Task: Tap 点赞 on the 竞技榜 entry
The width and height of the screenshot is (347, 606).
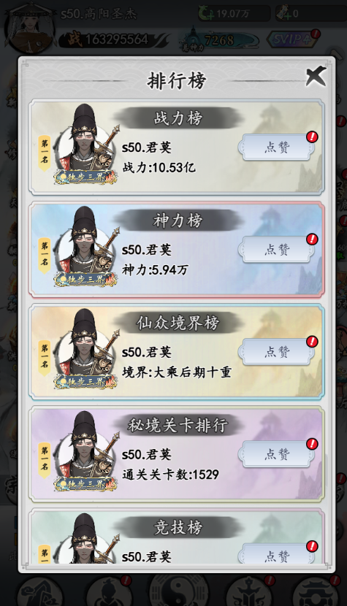Action: [277, 554]
